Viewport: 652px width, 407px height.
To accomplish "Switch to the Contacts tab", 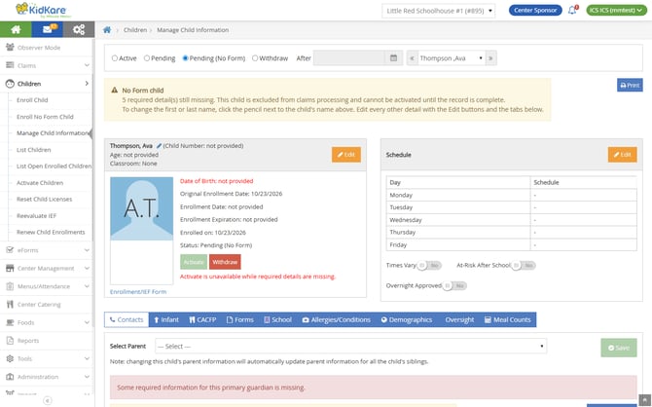I will pos(127,319).
